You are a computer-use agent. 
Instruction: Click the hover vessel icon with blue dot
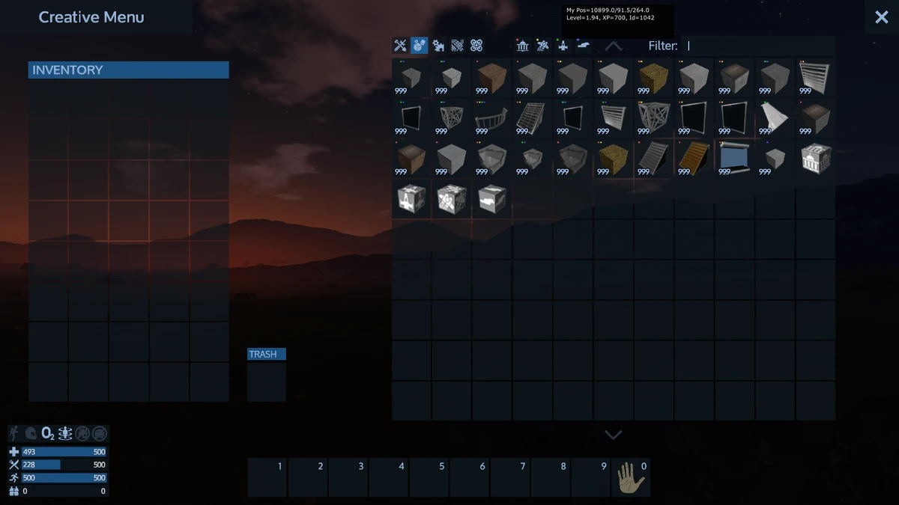[x=584, y=45]
